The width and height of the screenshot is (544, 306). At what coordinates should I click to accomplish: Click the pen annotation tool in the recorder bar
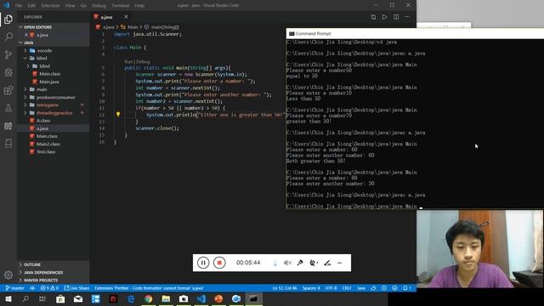tap(327, 263)
